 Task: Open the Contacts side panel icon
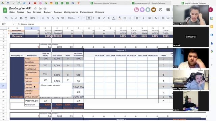[x=212, y=43]
